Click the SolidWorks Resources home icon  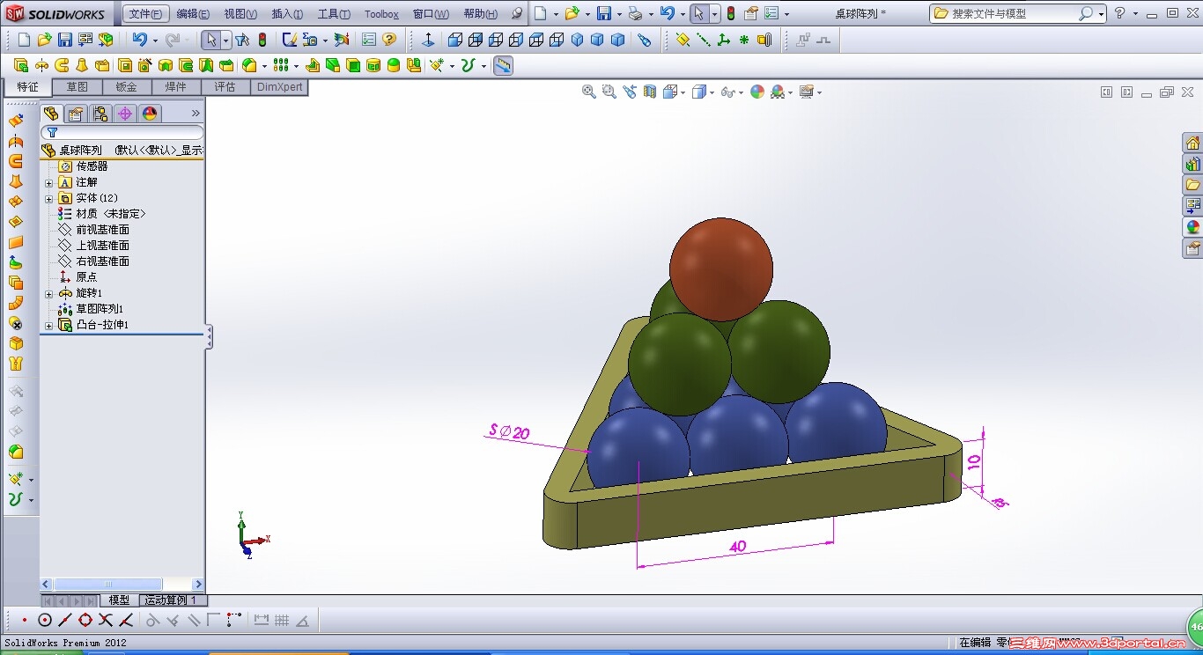click(1192, 144)
